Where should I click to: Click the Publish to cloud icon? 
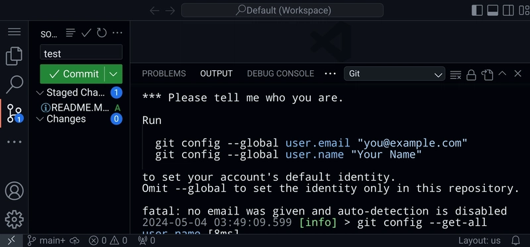pyautogui.click(x=74, y=240)
